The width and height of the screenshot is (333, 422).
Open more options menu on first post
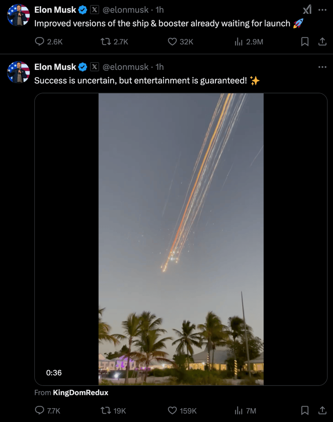[322, 10]
